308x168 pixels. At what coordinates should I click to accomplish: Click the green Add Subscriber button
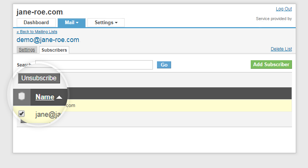(x=271, y=65)
